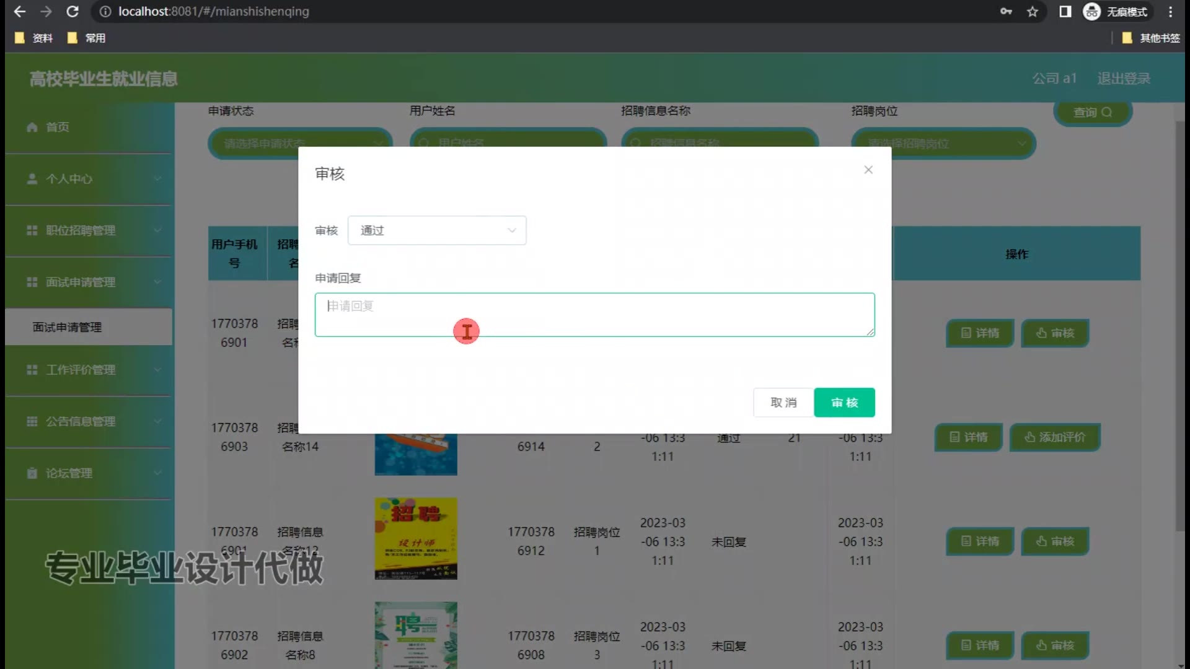Close the 审核 dialog with X
Image resolution: width=1190 pixels, height=669 pixels.
[x=868, y=170]
